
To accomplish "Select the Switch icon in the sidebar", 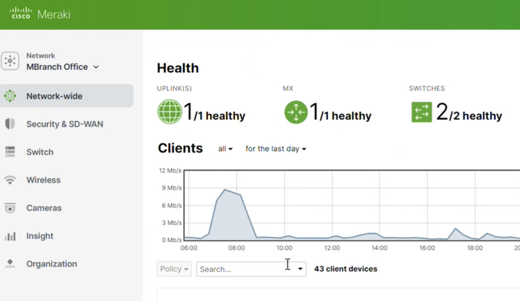I will coord(10,152).
